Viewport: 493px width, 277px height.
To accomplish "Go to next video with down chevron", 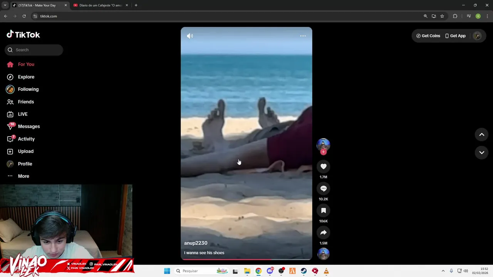I will pos(481,152).
